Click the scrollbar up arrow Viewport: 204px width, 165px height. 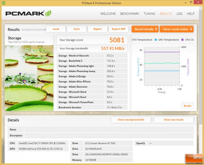201,8
